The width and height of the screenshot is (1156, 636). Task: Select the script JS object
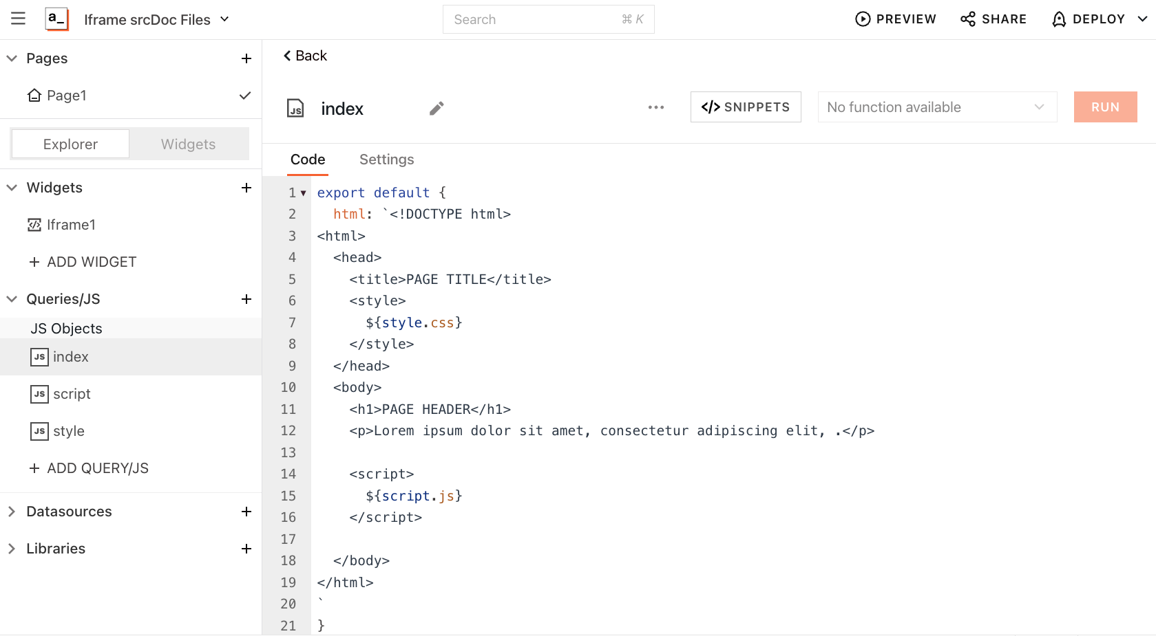pyautogui.click(x=72, y=394)
